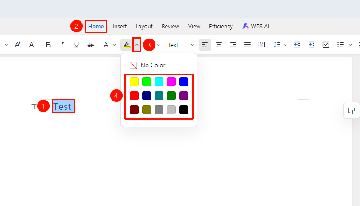Apply a bulleted list
Screen dimensions: 360x206
coord(340,45)
